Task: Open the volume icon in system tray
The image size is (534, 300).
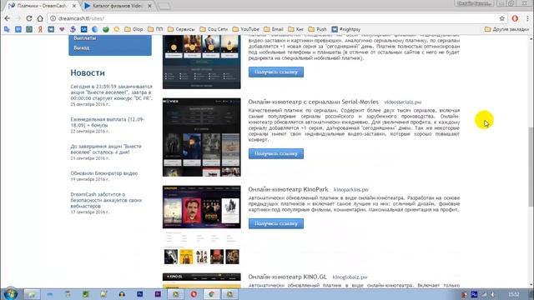Action: (493, 294)
